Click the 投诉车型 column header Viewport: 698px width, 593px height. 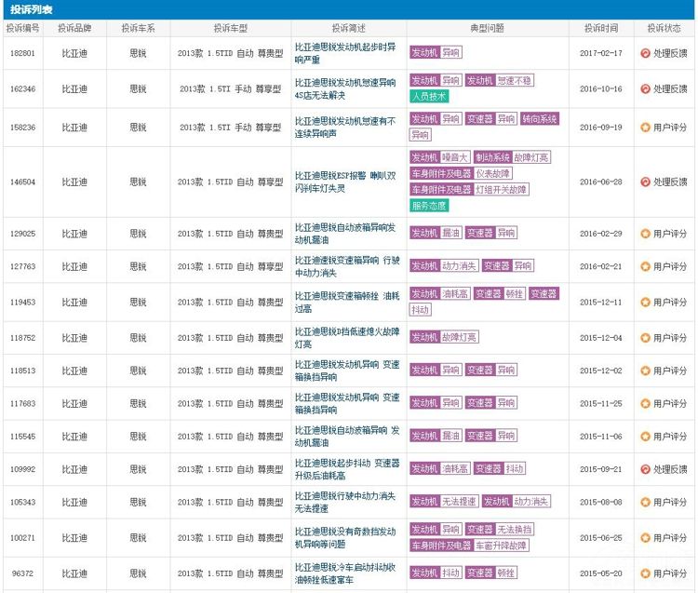point(231,28)
